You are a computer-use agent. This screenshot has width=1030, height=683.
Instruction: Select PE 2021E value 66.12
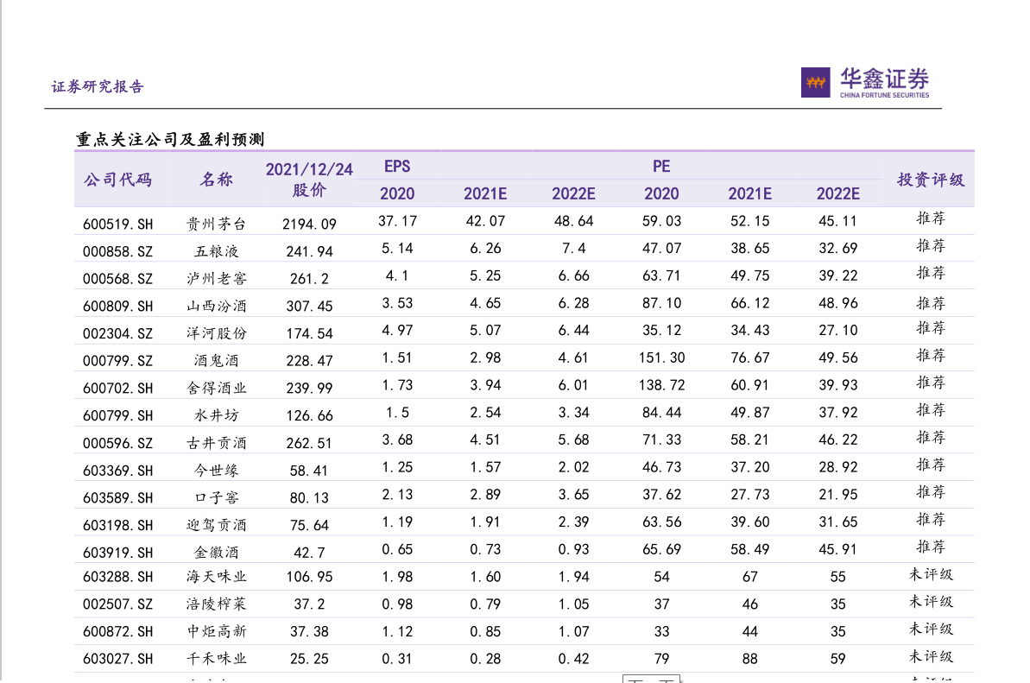749,303
